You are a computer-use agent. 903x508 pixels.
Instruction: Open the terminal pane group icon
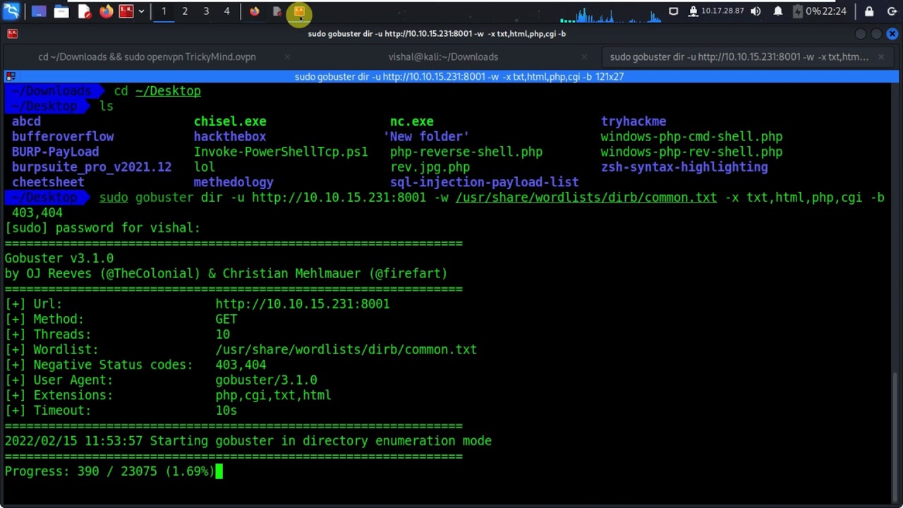click(11, 76)
